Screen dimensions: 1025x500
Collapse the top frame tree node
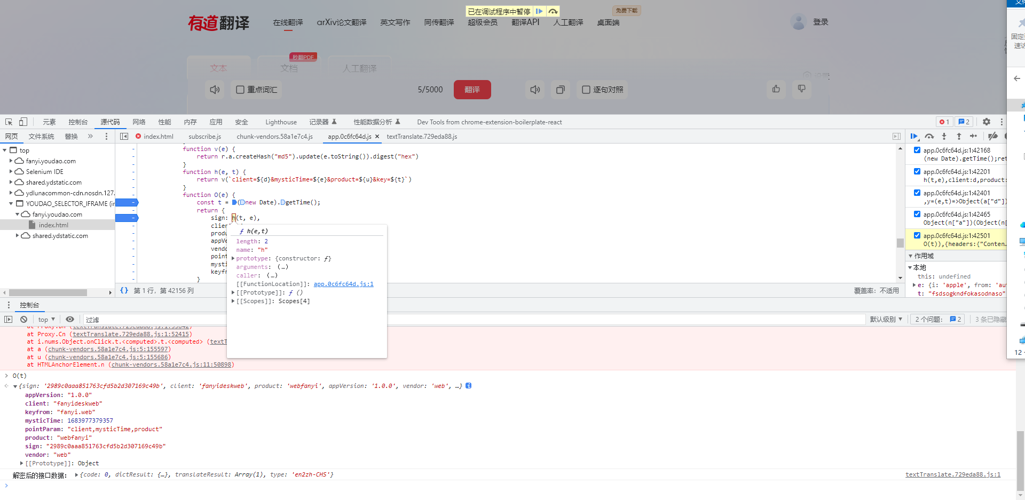pyautogui.click(x=5, y=150)
